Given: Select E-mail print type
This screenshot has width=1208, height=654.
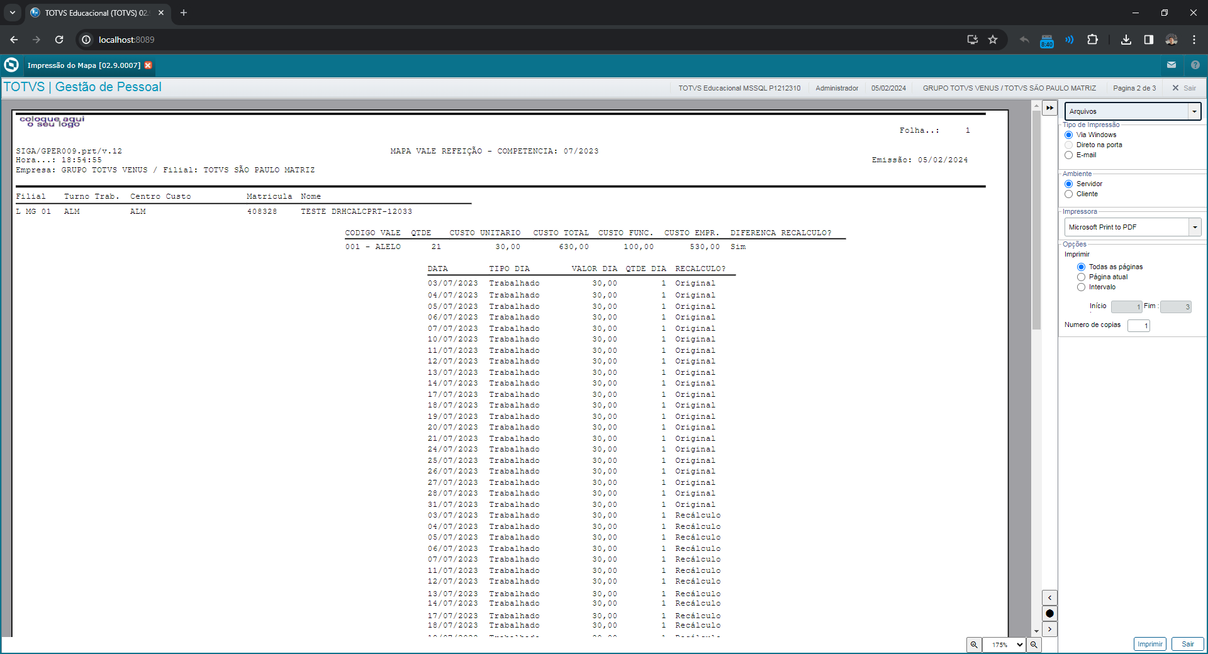Looking at the screenshot, I should [1068, 155].
